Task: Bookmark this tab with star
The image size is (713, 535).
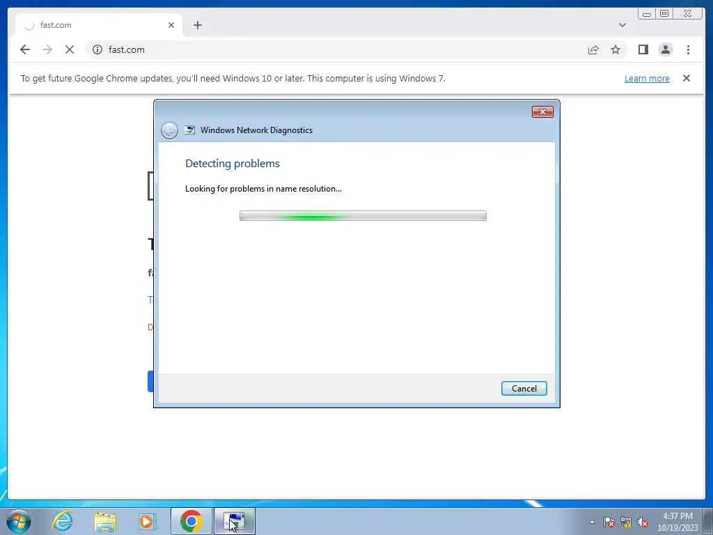Action: pos(616,49)
